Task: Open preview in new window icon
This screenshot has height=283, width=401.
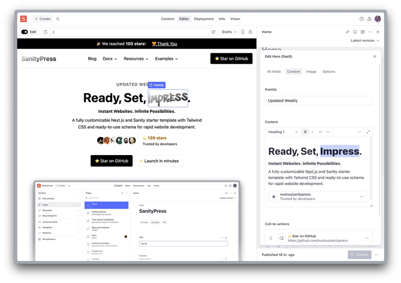Action: point(214,32)
